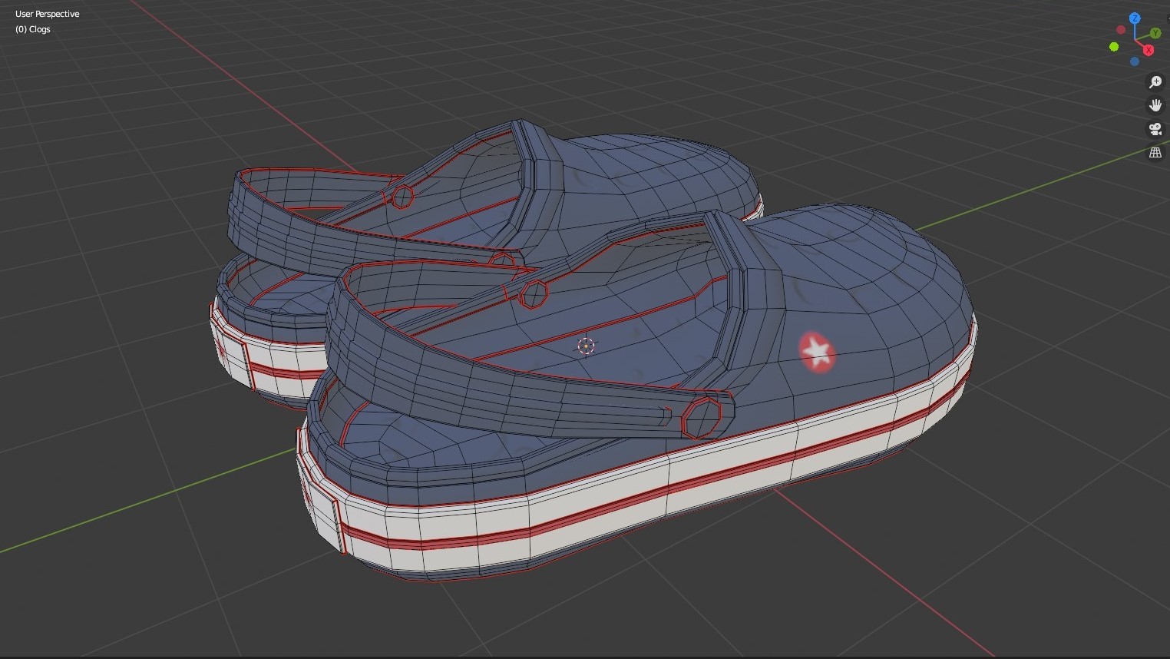Screen dimensions: 1170x659
Task: Activate the Move/Pan hand icon
Action: pos(1155,104)
